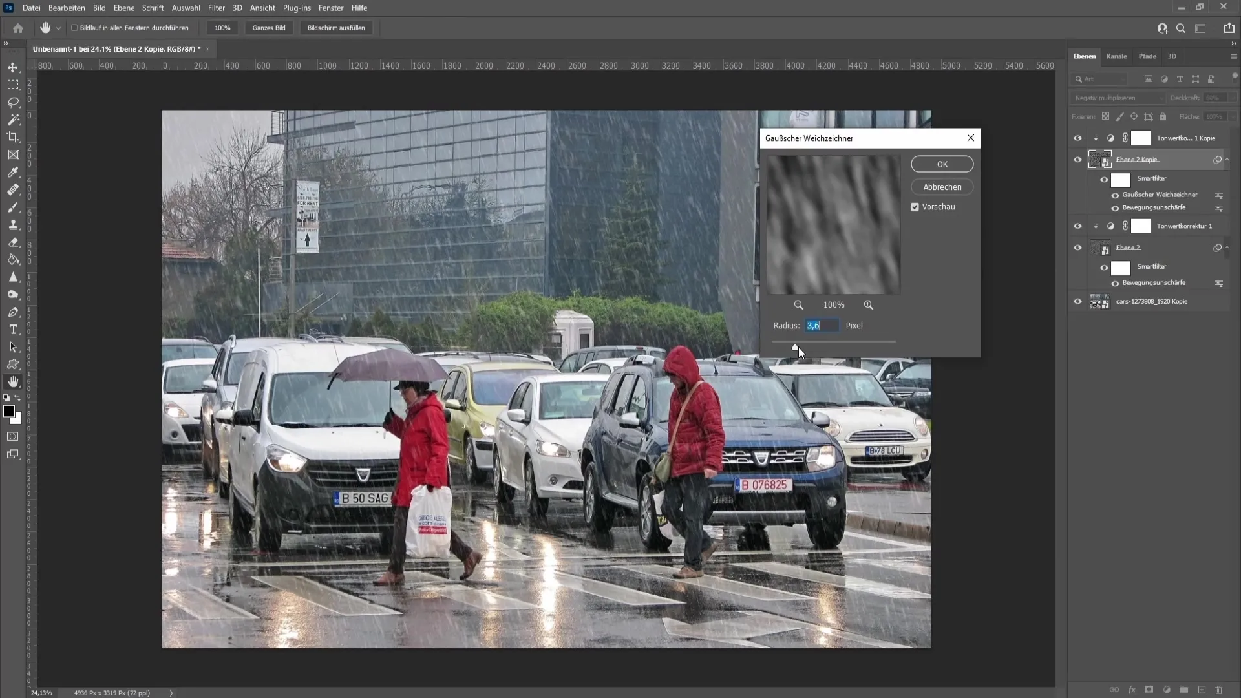The image size is (1241, 698).
Task: Click the 100% zoom button
Action: (x=222, y=28)
